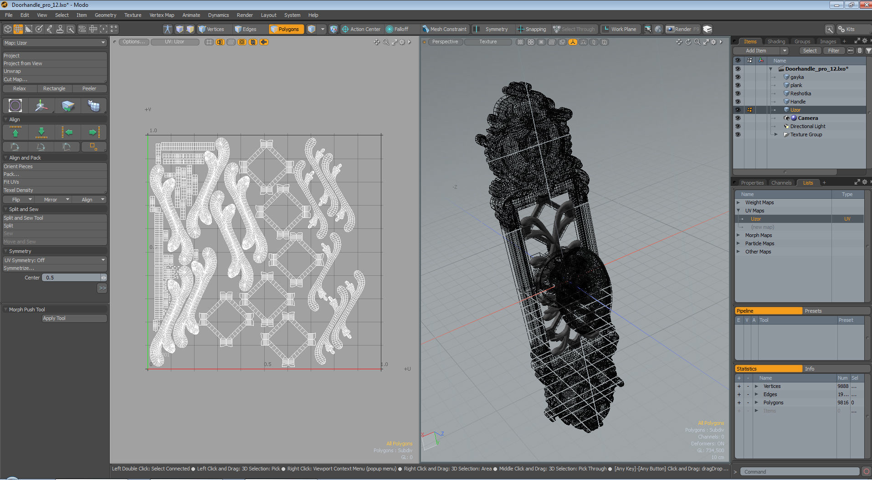Click the pan arrows icon in UV viewport
The image size is (872, 480).
[x=377, y=42]
